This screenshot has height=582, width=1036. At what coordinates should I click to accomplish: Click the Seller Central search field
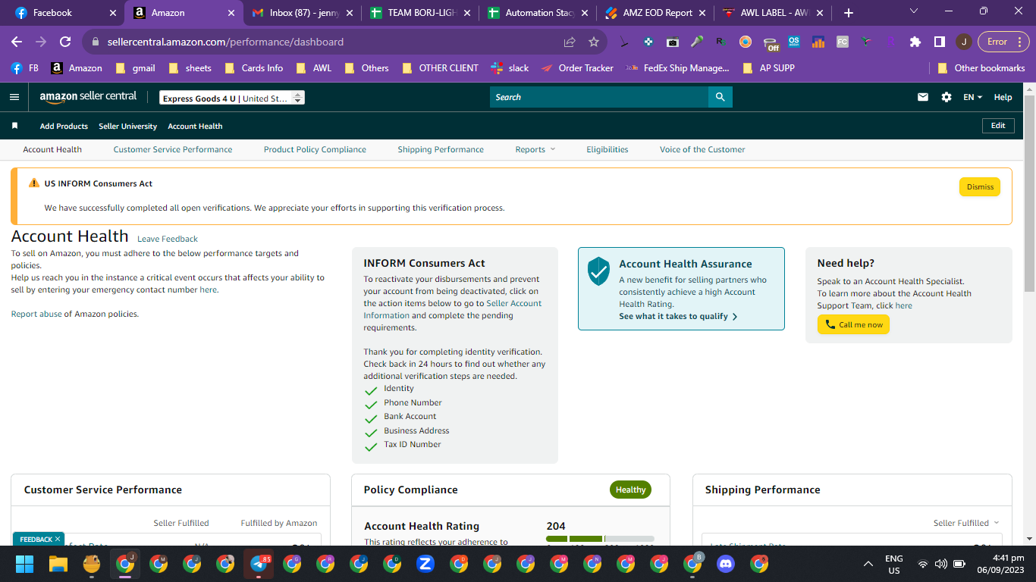(x=599, y=97)
